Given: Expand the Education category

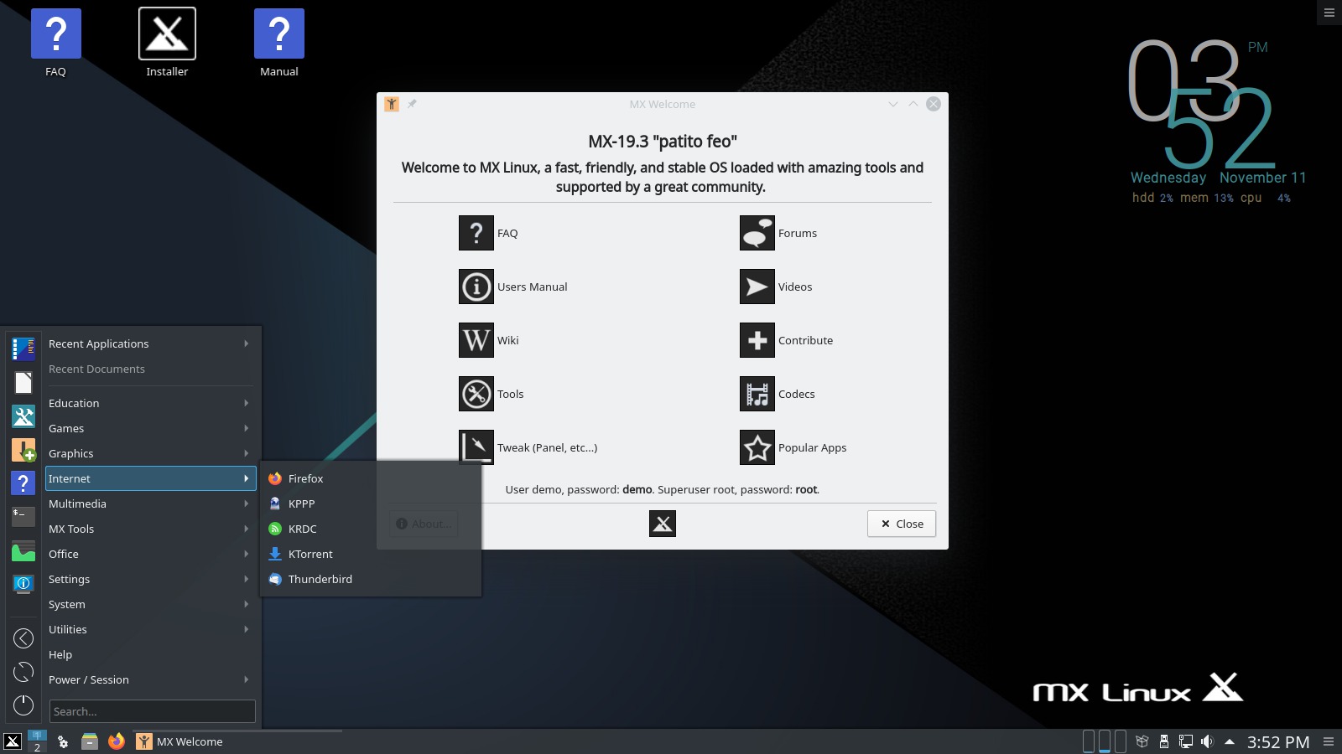Looking at the screenshot, I should [150, 403].
